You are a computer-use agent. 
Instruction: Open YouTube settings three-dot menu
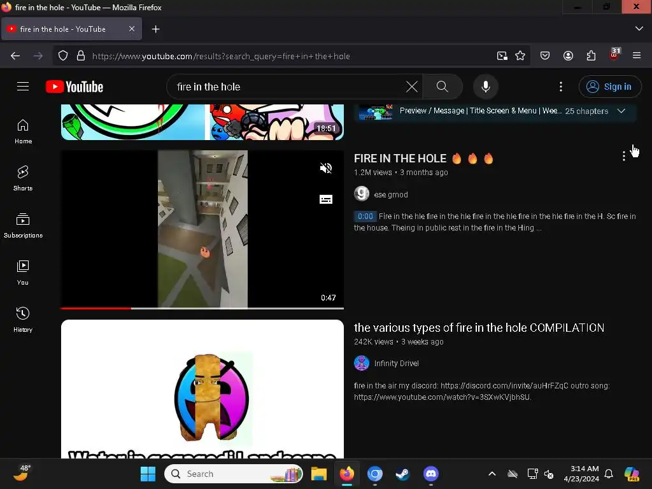pos(561,87)
